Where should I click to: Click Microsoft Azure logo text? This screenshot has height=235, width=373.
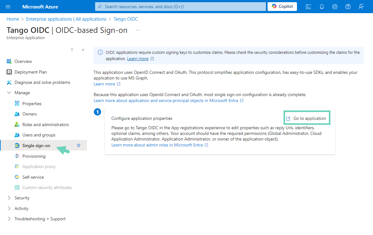tap(40, 7)
